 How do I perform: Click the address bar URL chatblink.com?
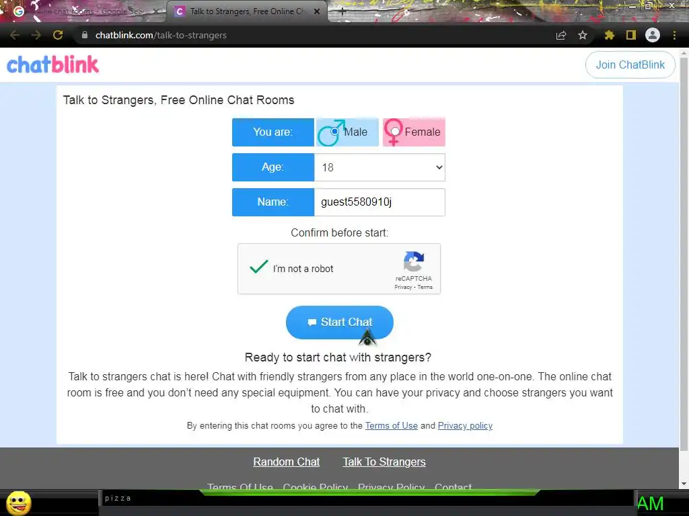[161, 35]
